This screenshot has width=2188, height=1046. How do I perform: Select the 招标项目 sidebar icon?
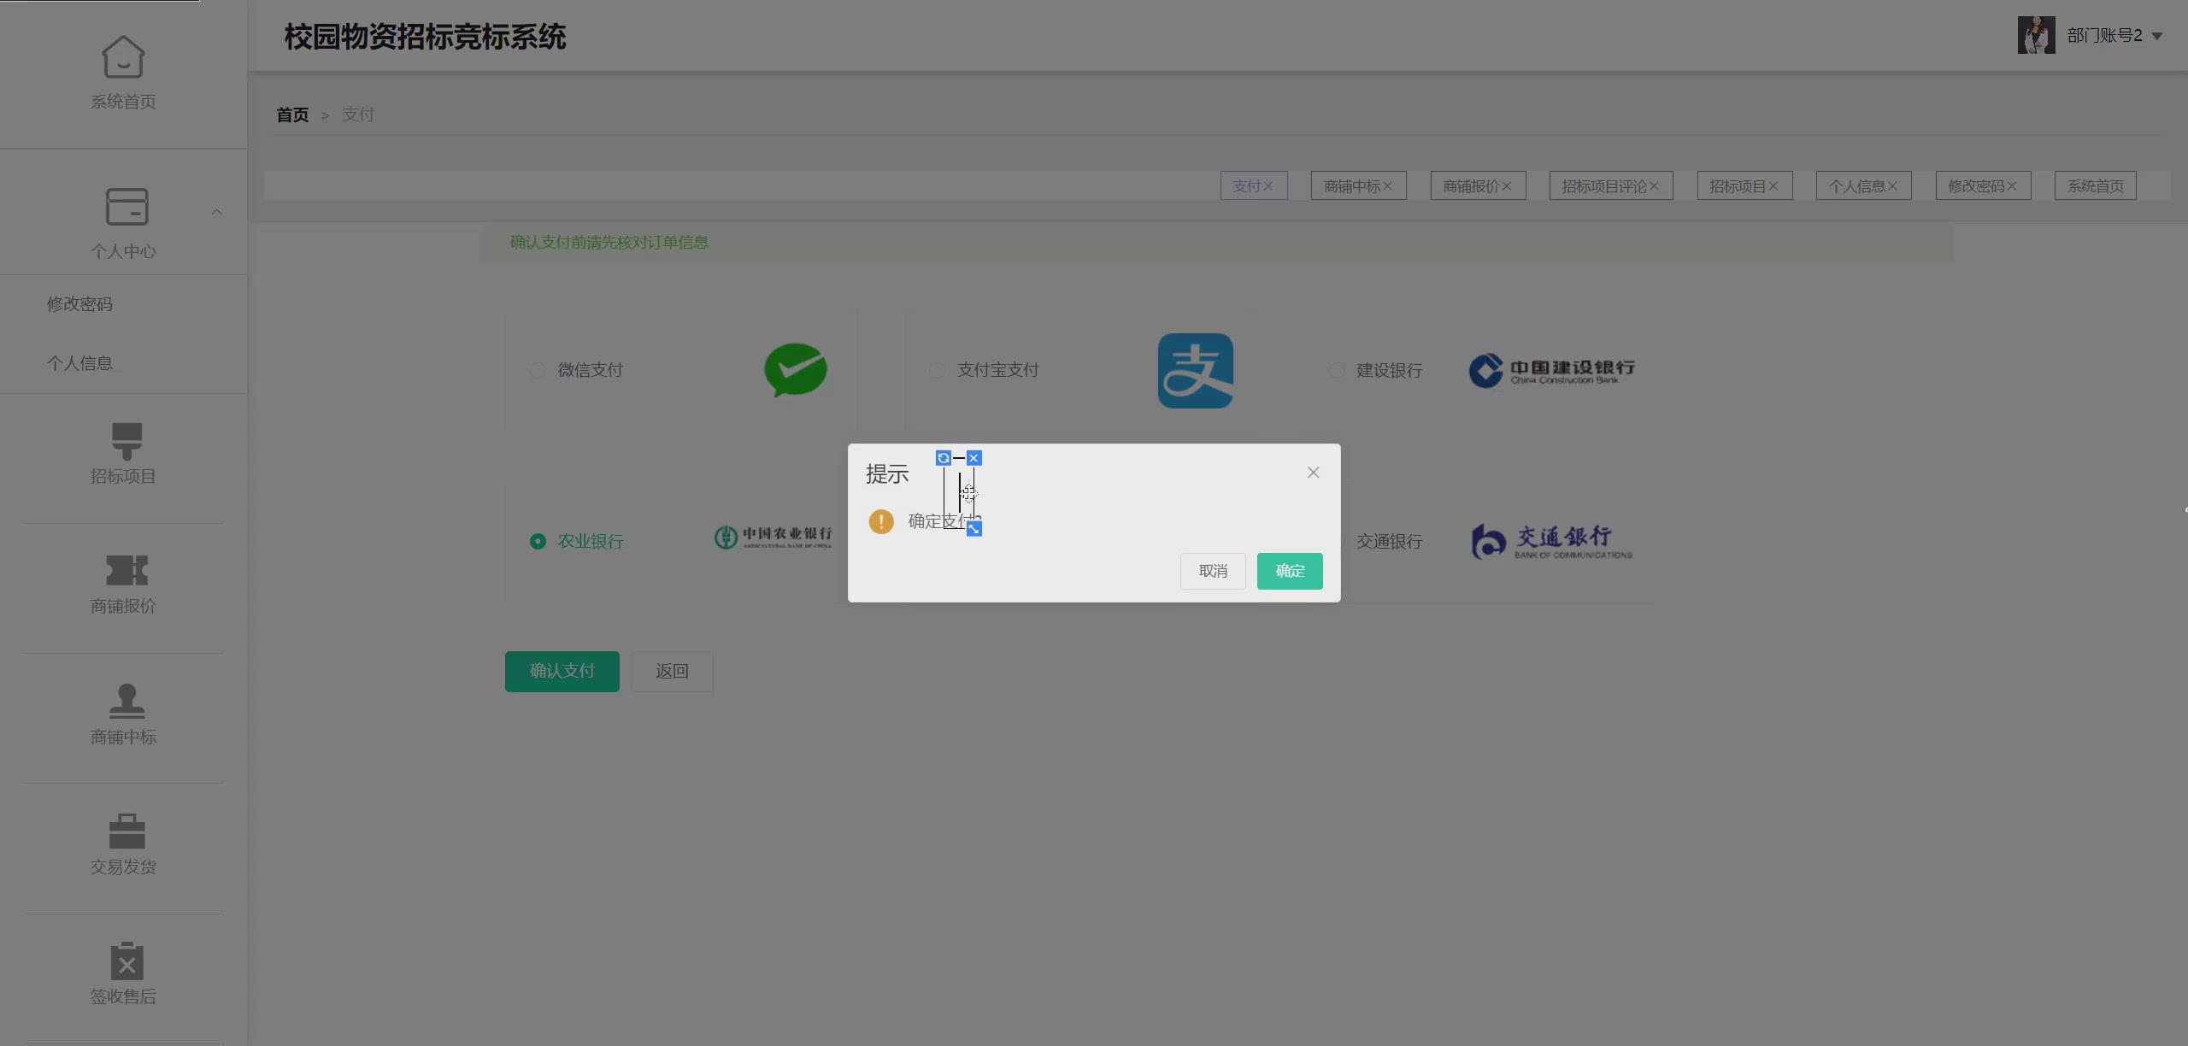126,440
